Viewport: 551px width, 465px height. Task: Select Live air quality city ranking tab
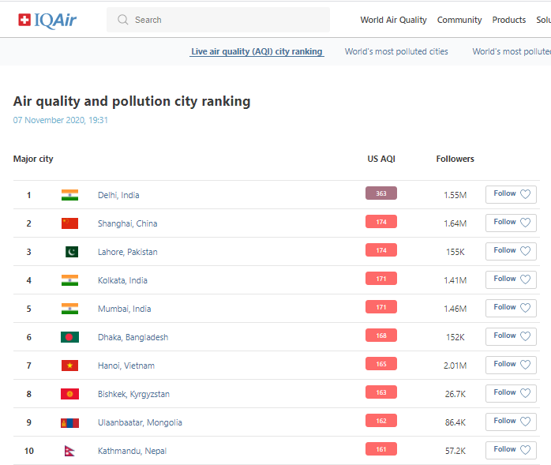[257, 51]
